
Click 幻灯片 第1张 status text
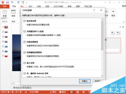[x=12, y=92]
